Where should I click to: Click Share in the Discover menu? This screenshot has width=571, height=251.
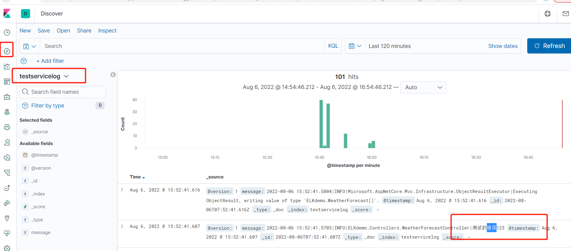point(84,31)
